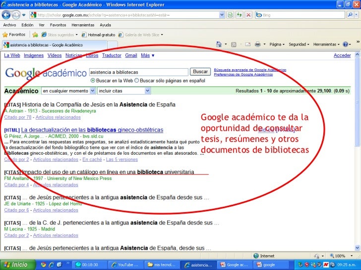Click the Read Mail icon in command bar
Screen dimensions: 361x270
(x=248, y=45)
